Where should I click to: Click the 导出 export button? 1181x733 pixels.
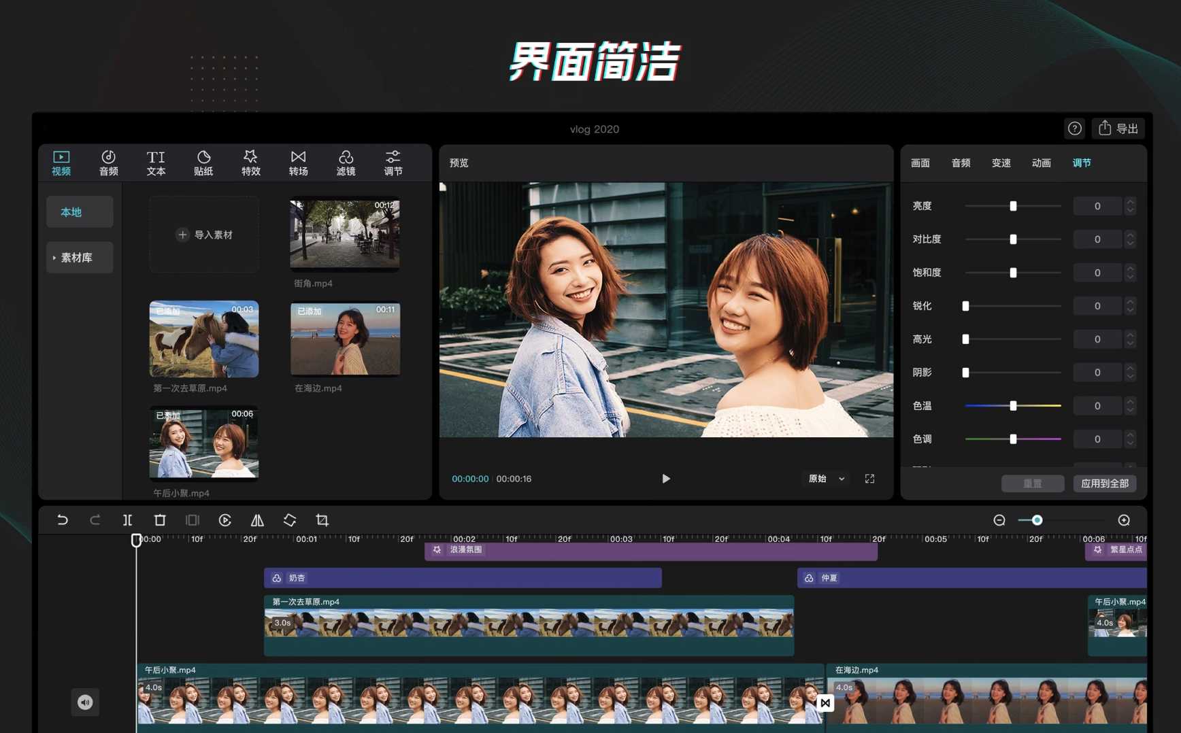tap(1118, 129)
